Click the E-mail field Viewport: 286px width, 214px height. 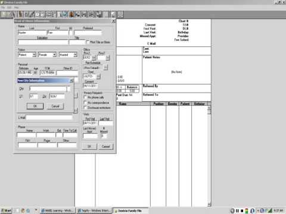[49, 118]
